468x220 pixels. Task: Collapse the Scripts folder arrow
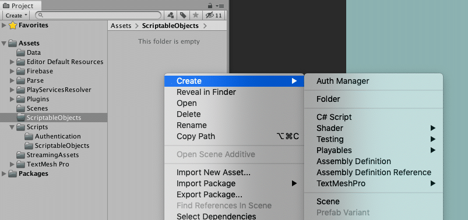[x=12, y=127]
